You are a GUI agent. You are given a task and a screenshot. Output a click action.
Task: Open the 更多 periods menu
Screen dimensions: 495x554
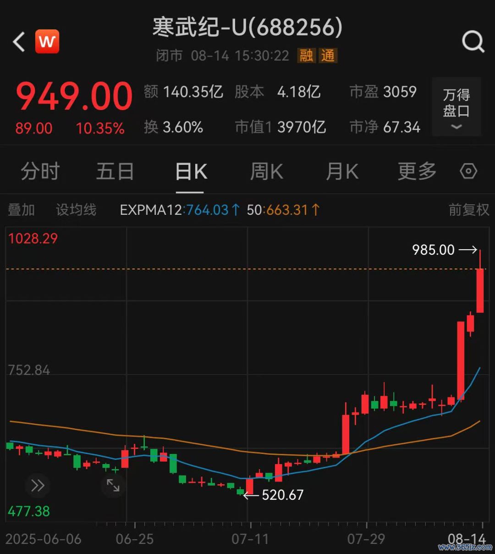[x=417, y=171]
